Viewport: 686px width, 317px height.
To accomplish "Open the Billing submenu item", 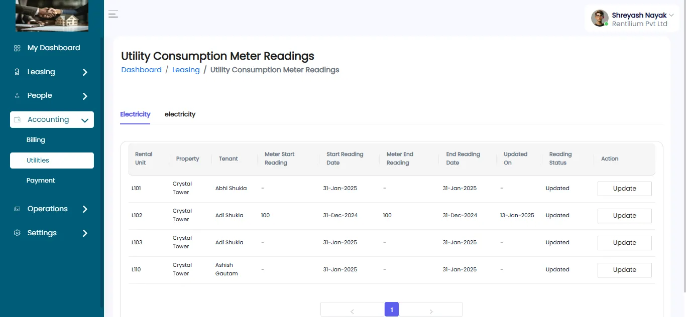I will [x=36, y=140].
